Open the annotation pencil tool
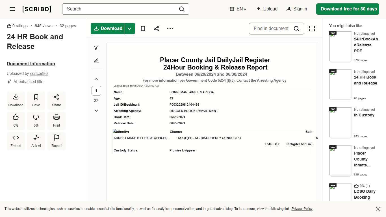The width and height of the screenshot is (386, 217). 96,60
